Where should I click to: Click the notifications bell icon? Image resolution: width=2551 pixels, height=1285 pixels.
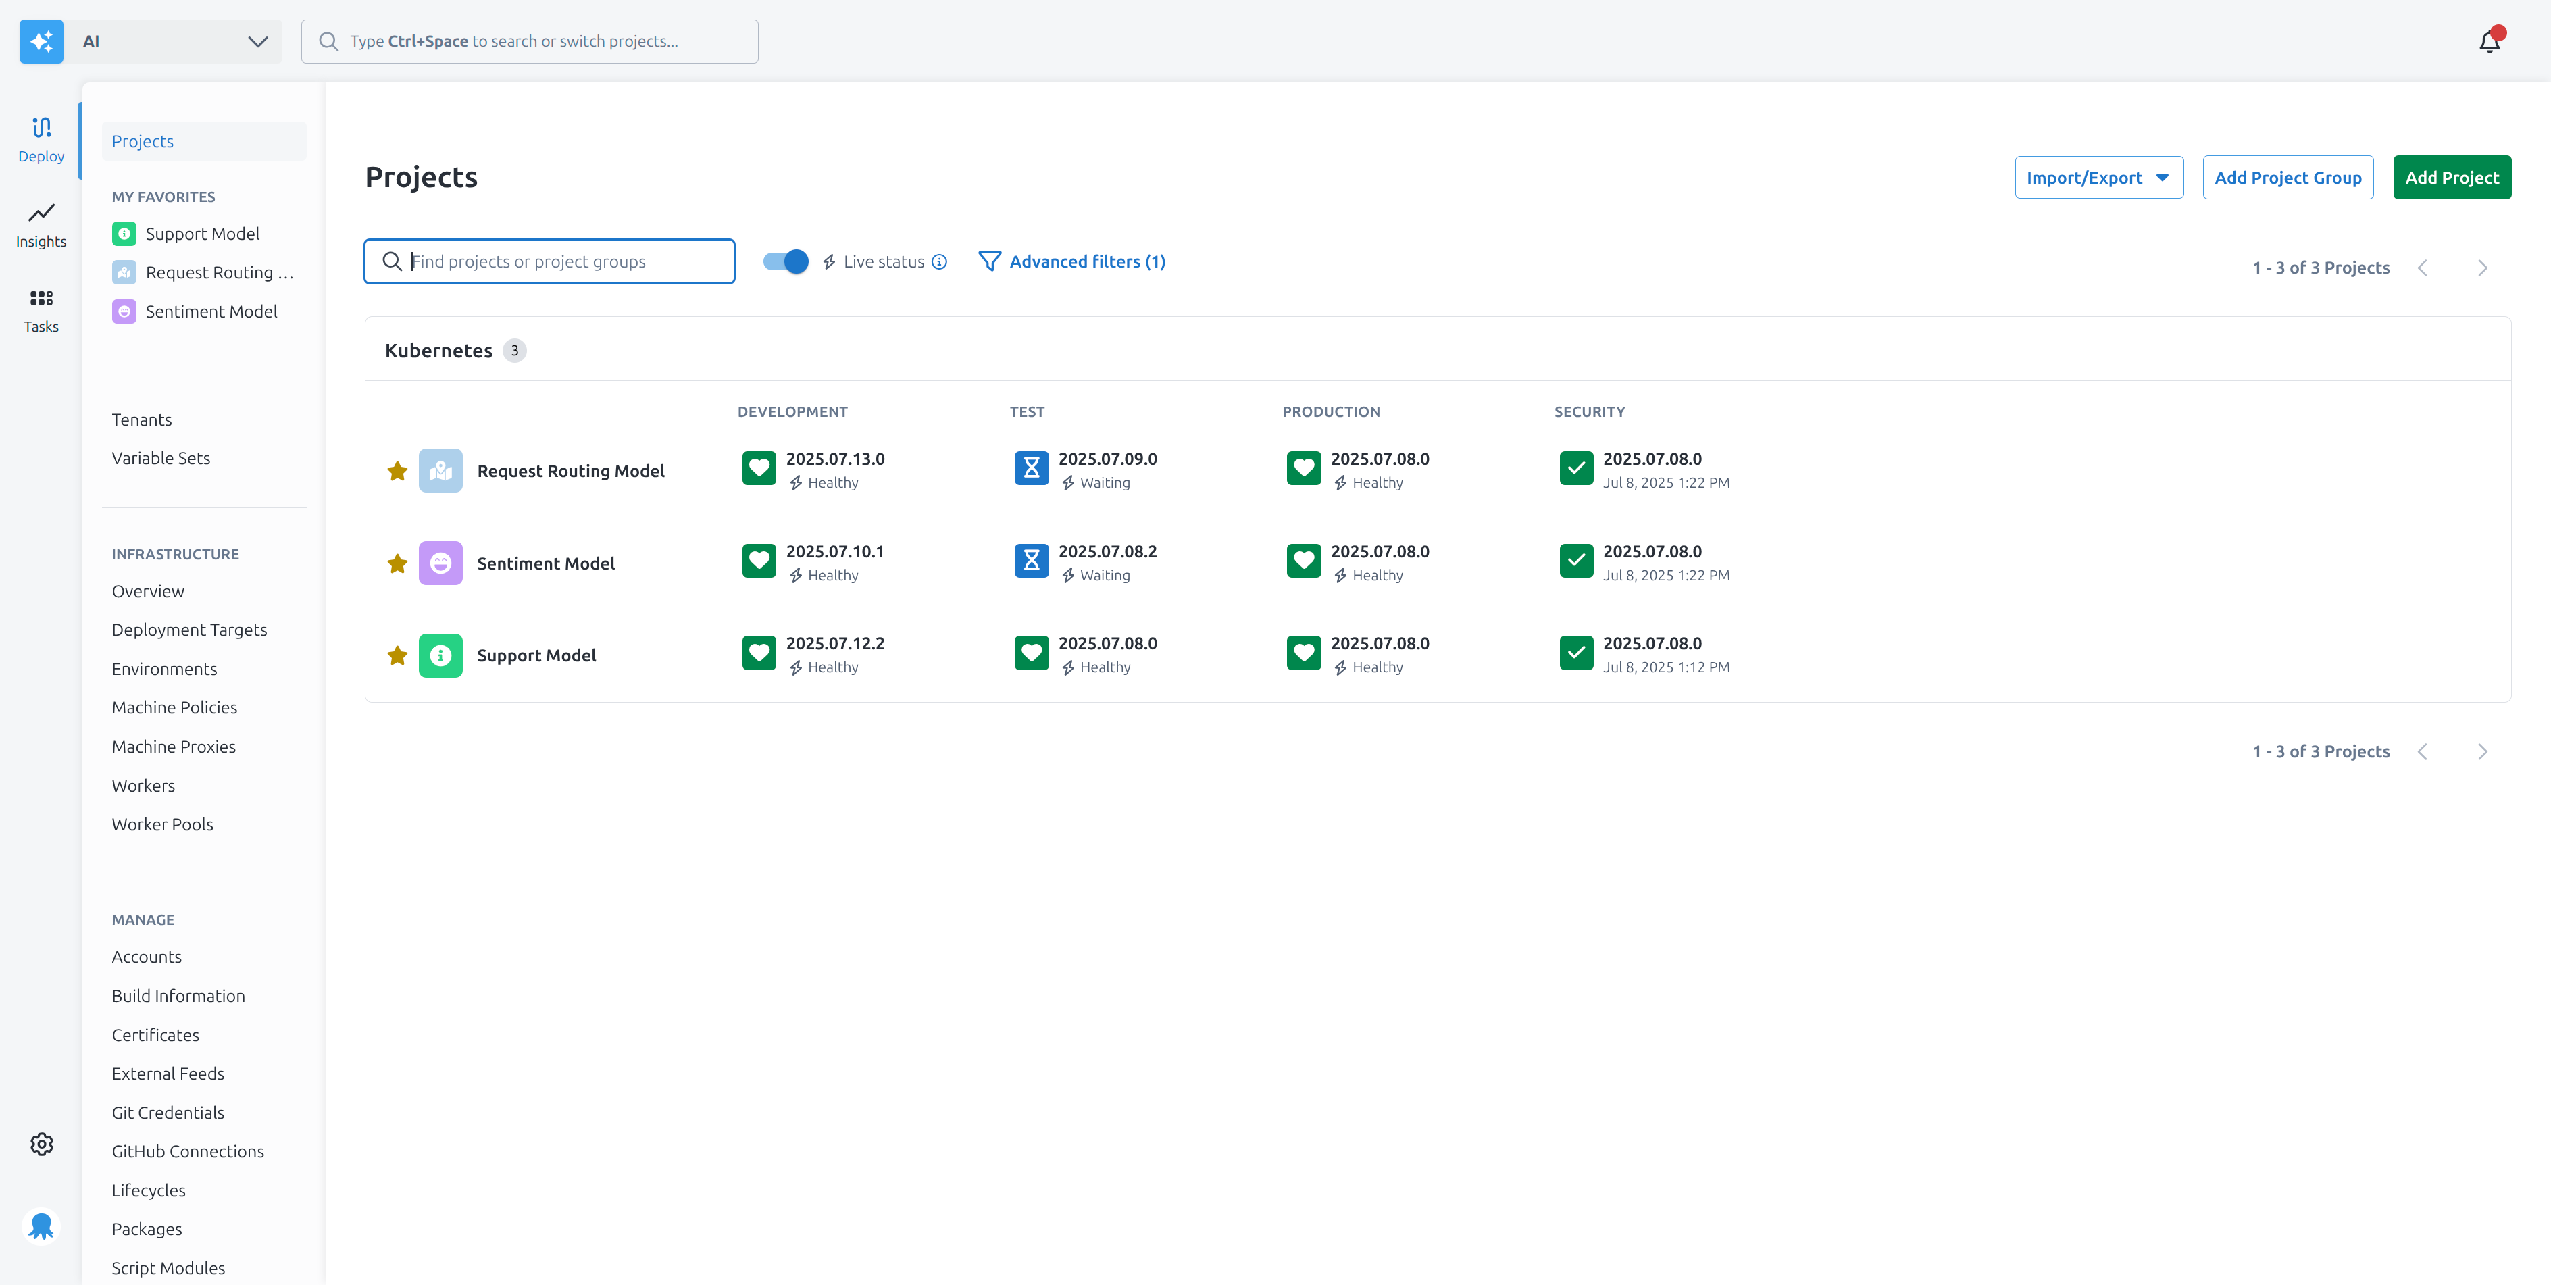(2490, 41)
